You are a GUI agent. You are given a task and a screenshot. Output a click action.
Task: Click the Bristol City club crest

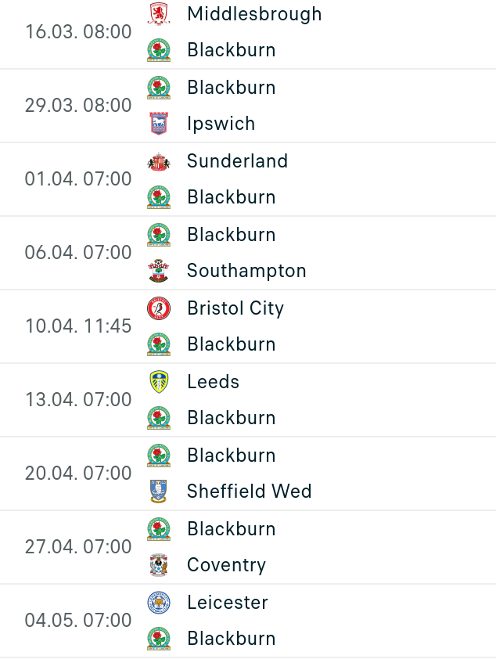click(x=159, y=308)
